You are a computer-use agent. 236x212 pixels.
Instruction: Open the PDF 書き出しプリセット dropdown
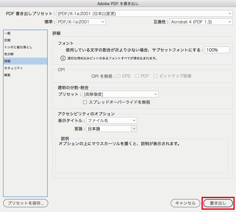(x=145, y=14)
